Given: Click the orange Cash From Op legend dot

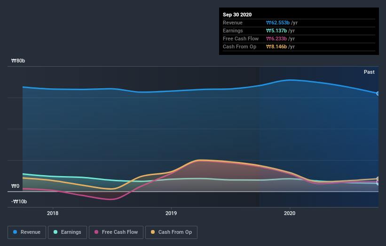Looking at the screenshot, I should pos(153,232).
